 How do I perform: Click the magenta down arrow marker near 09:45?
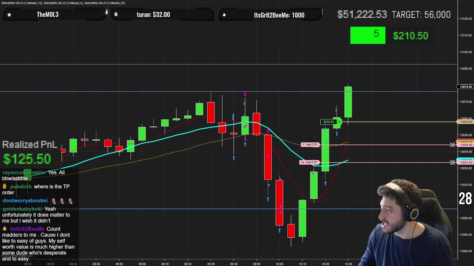245,95
